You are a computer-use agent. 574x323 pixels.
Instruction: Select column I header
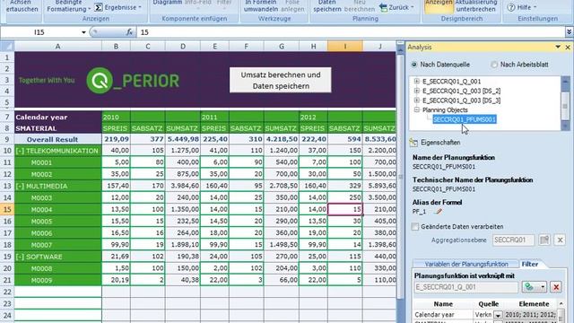pyautogui.click(x=344, y=46)
